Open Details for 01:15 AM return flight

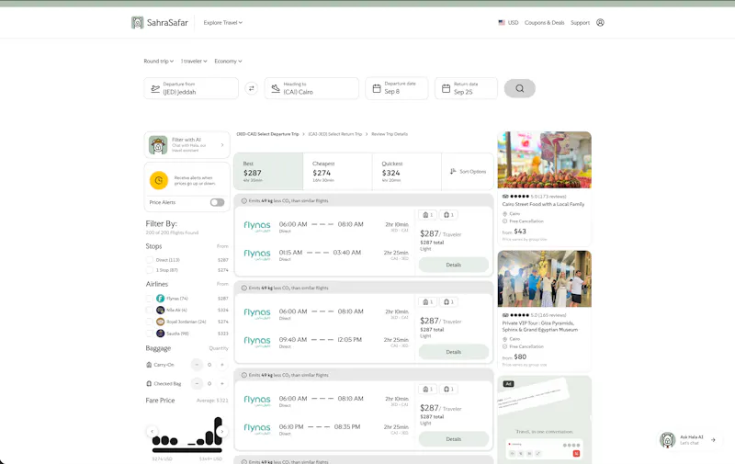click(x=454, y=265)
